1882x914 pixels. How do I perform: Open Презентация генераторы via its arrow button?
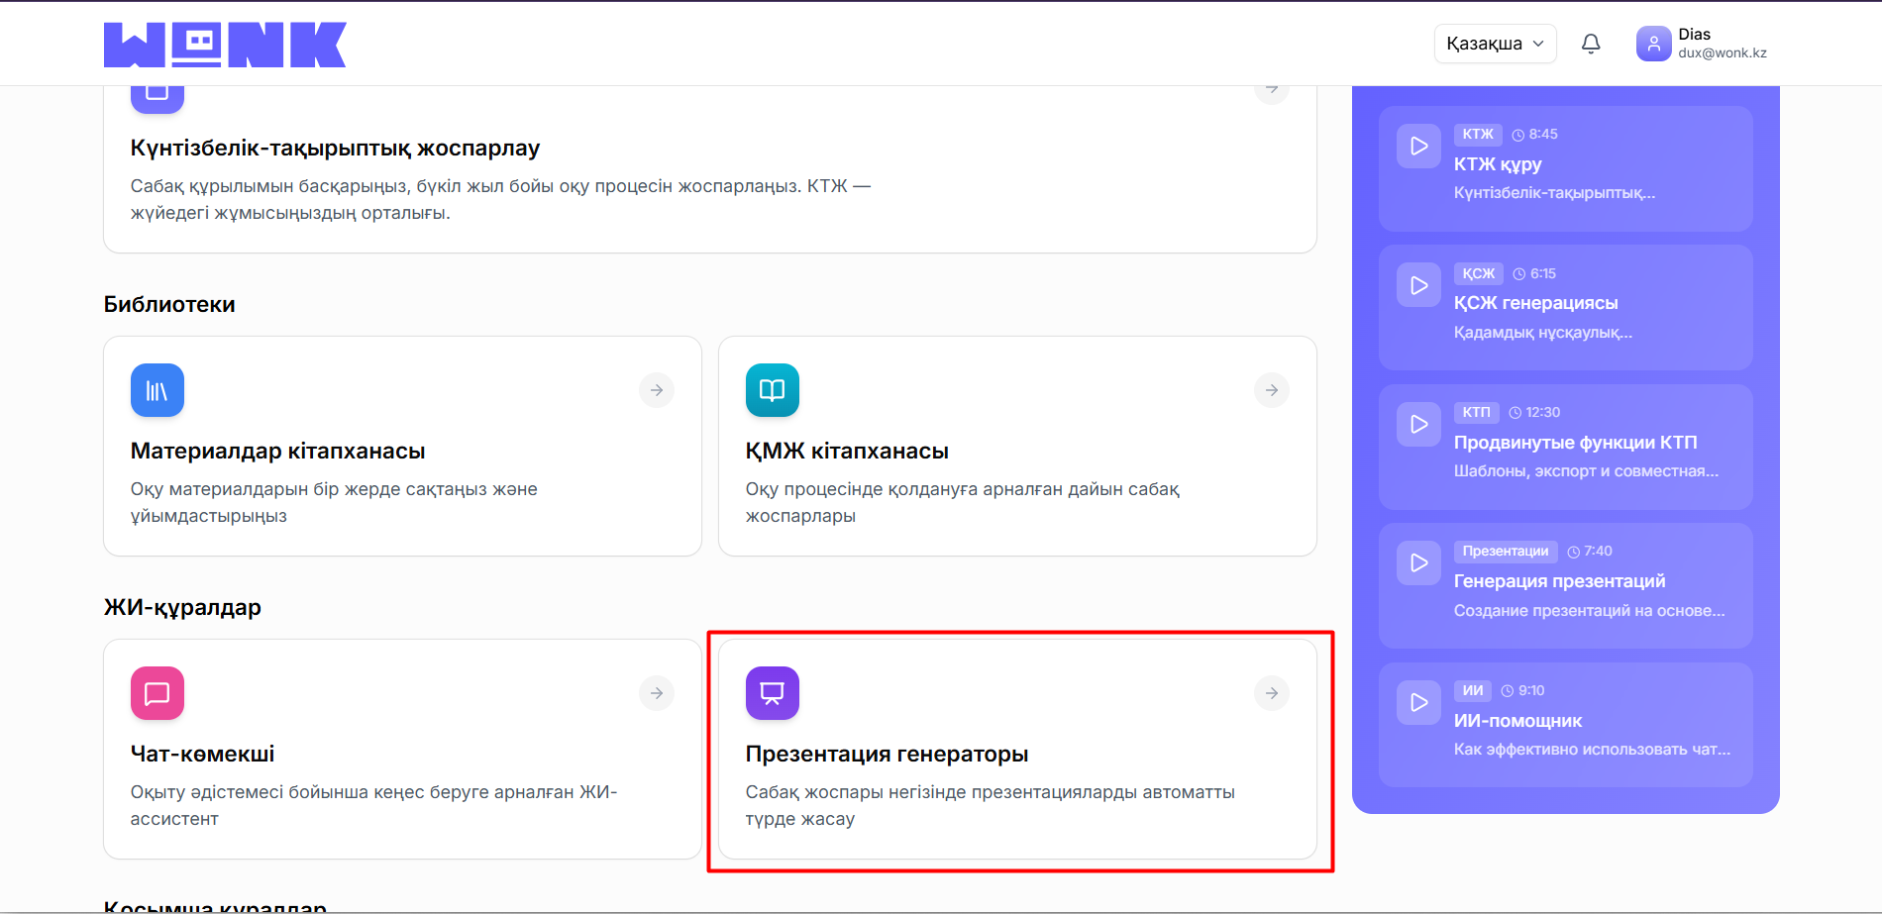[1271, 693]
